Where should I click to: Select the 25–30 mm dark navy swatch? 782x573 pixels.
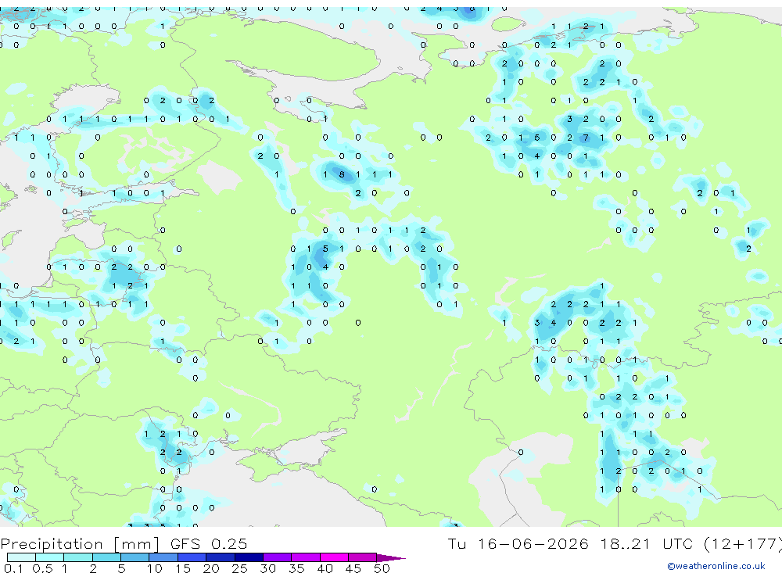click(x=249, y=557)
